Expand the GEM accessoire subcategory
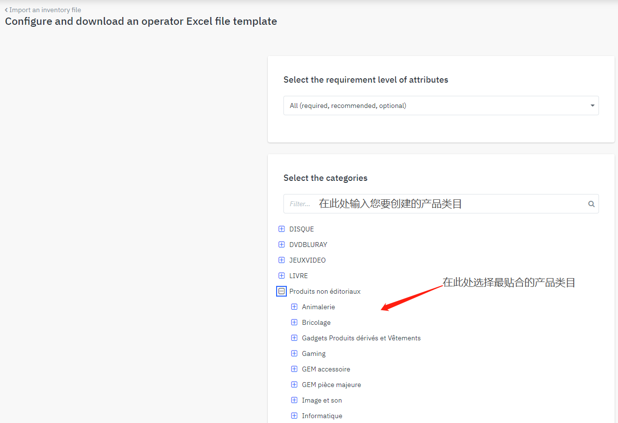 tap(294, 369)
